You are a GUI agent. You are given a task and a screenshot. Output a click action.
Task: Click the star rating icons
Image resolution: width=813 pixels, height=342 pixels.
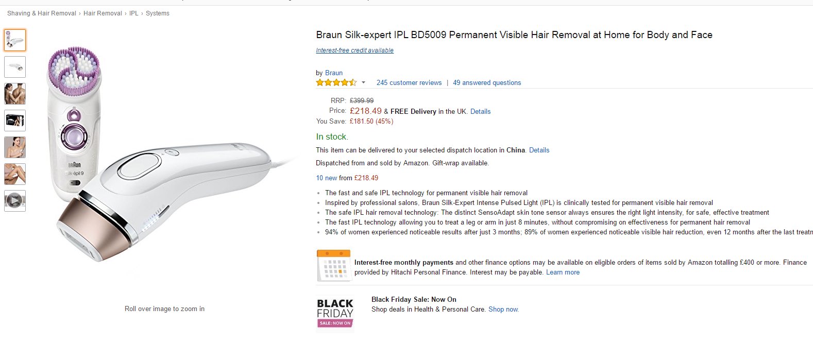point(336,82)
